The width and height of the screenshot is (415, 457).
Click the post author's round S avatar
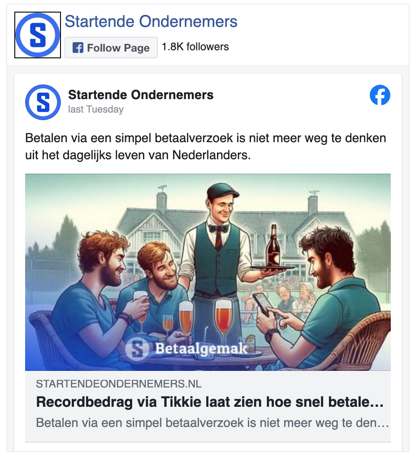[x=43, y=102]
